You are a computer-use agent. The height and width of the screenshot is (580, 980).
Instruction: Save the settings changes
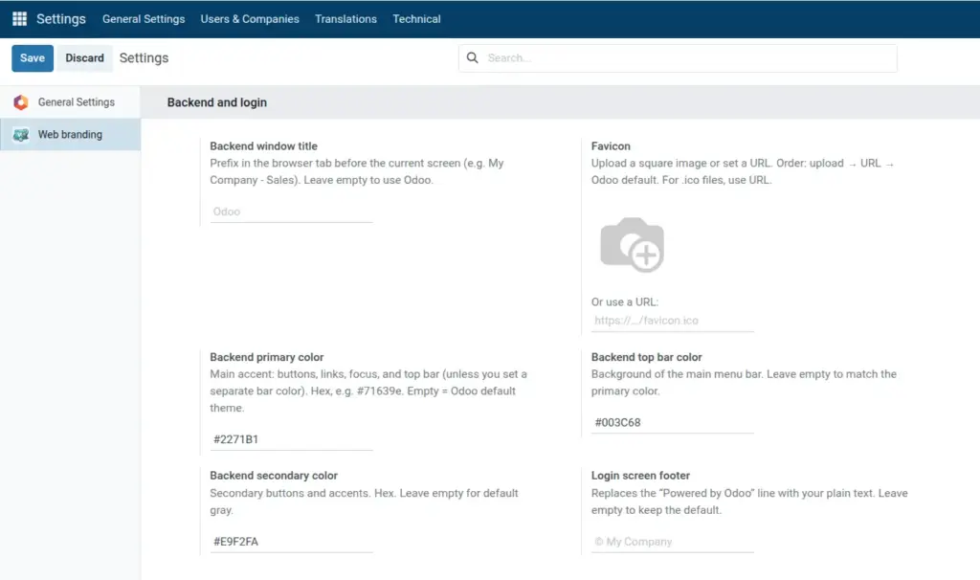click(x=33, y=58)
